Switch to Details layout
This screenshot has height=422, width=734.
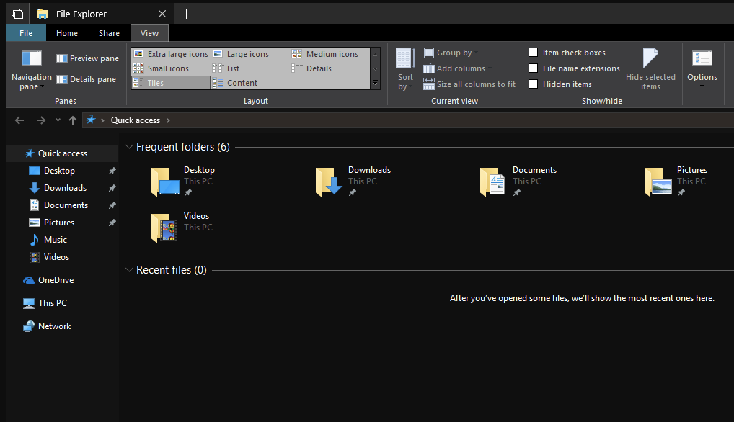pos(311,68)
